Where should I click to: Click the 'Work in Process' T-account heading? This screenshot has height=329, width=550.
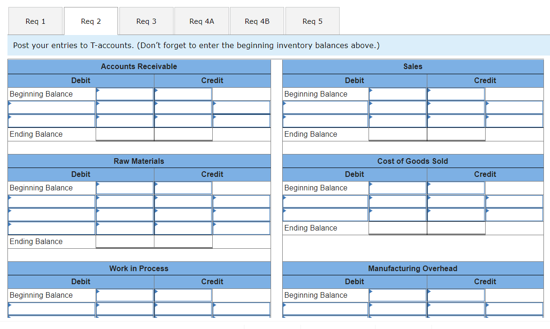pyautogui.click(x=139, y=268)
